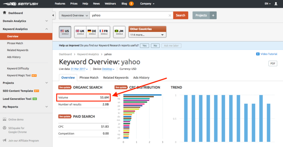283x147 pixels.
Task: Export report with PDF button
Action: point(273,64)
